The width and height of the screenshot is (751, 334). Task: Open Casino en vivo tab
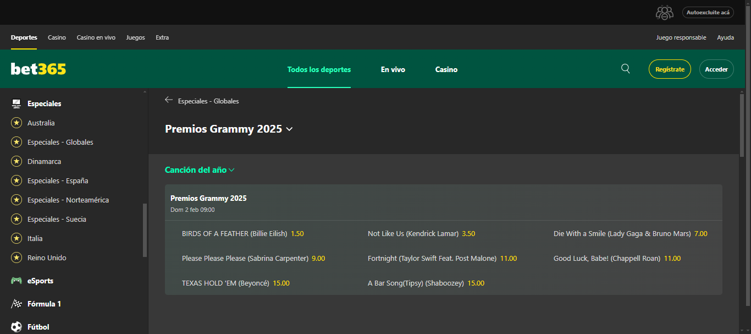(96, 37)
